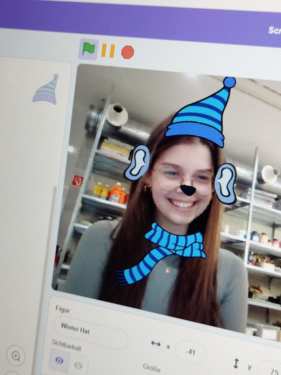Click the black dog nose sprite
The width and height of the screenshot is (281, 375).
(x=188, y=190)
